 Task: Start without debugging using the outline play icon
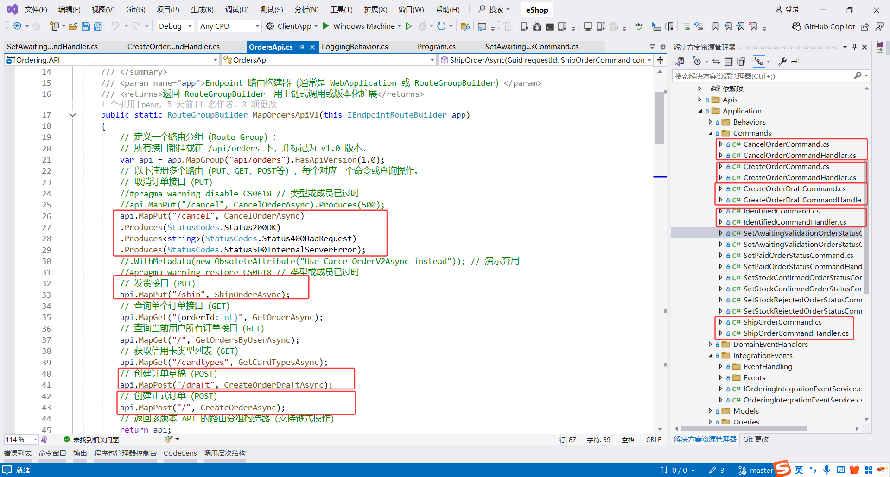408,26
